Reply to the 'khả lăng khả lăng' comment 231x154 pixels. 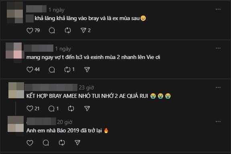point(52,30)
